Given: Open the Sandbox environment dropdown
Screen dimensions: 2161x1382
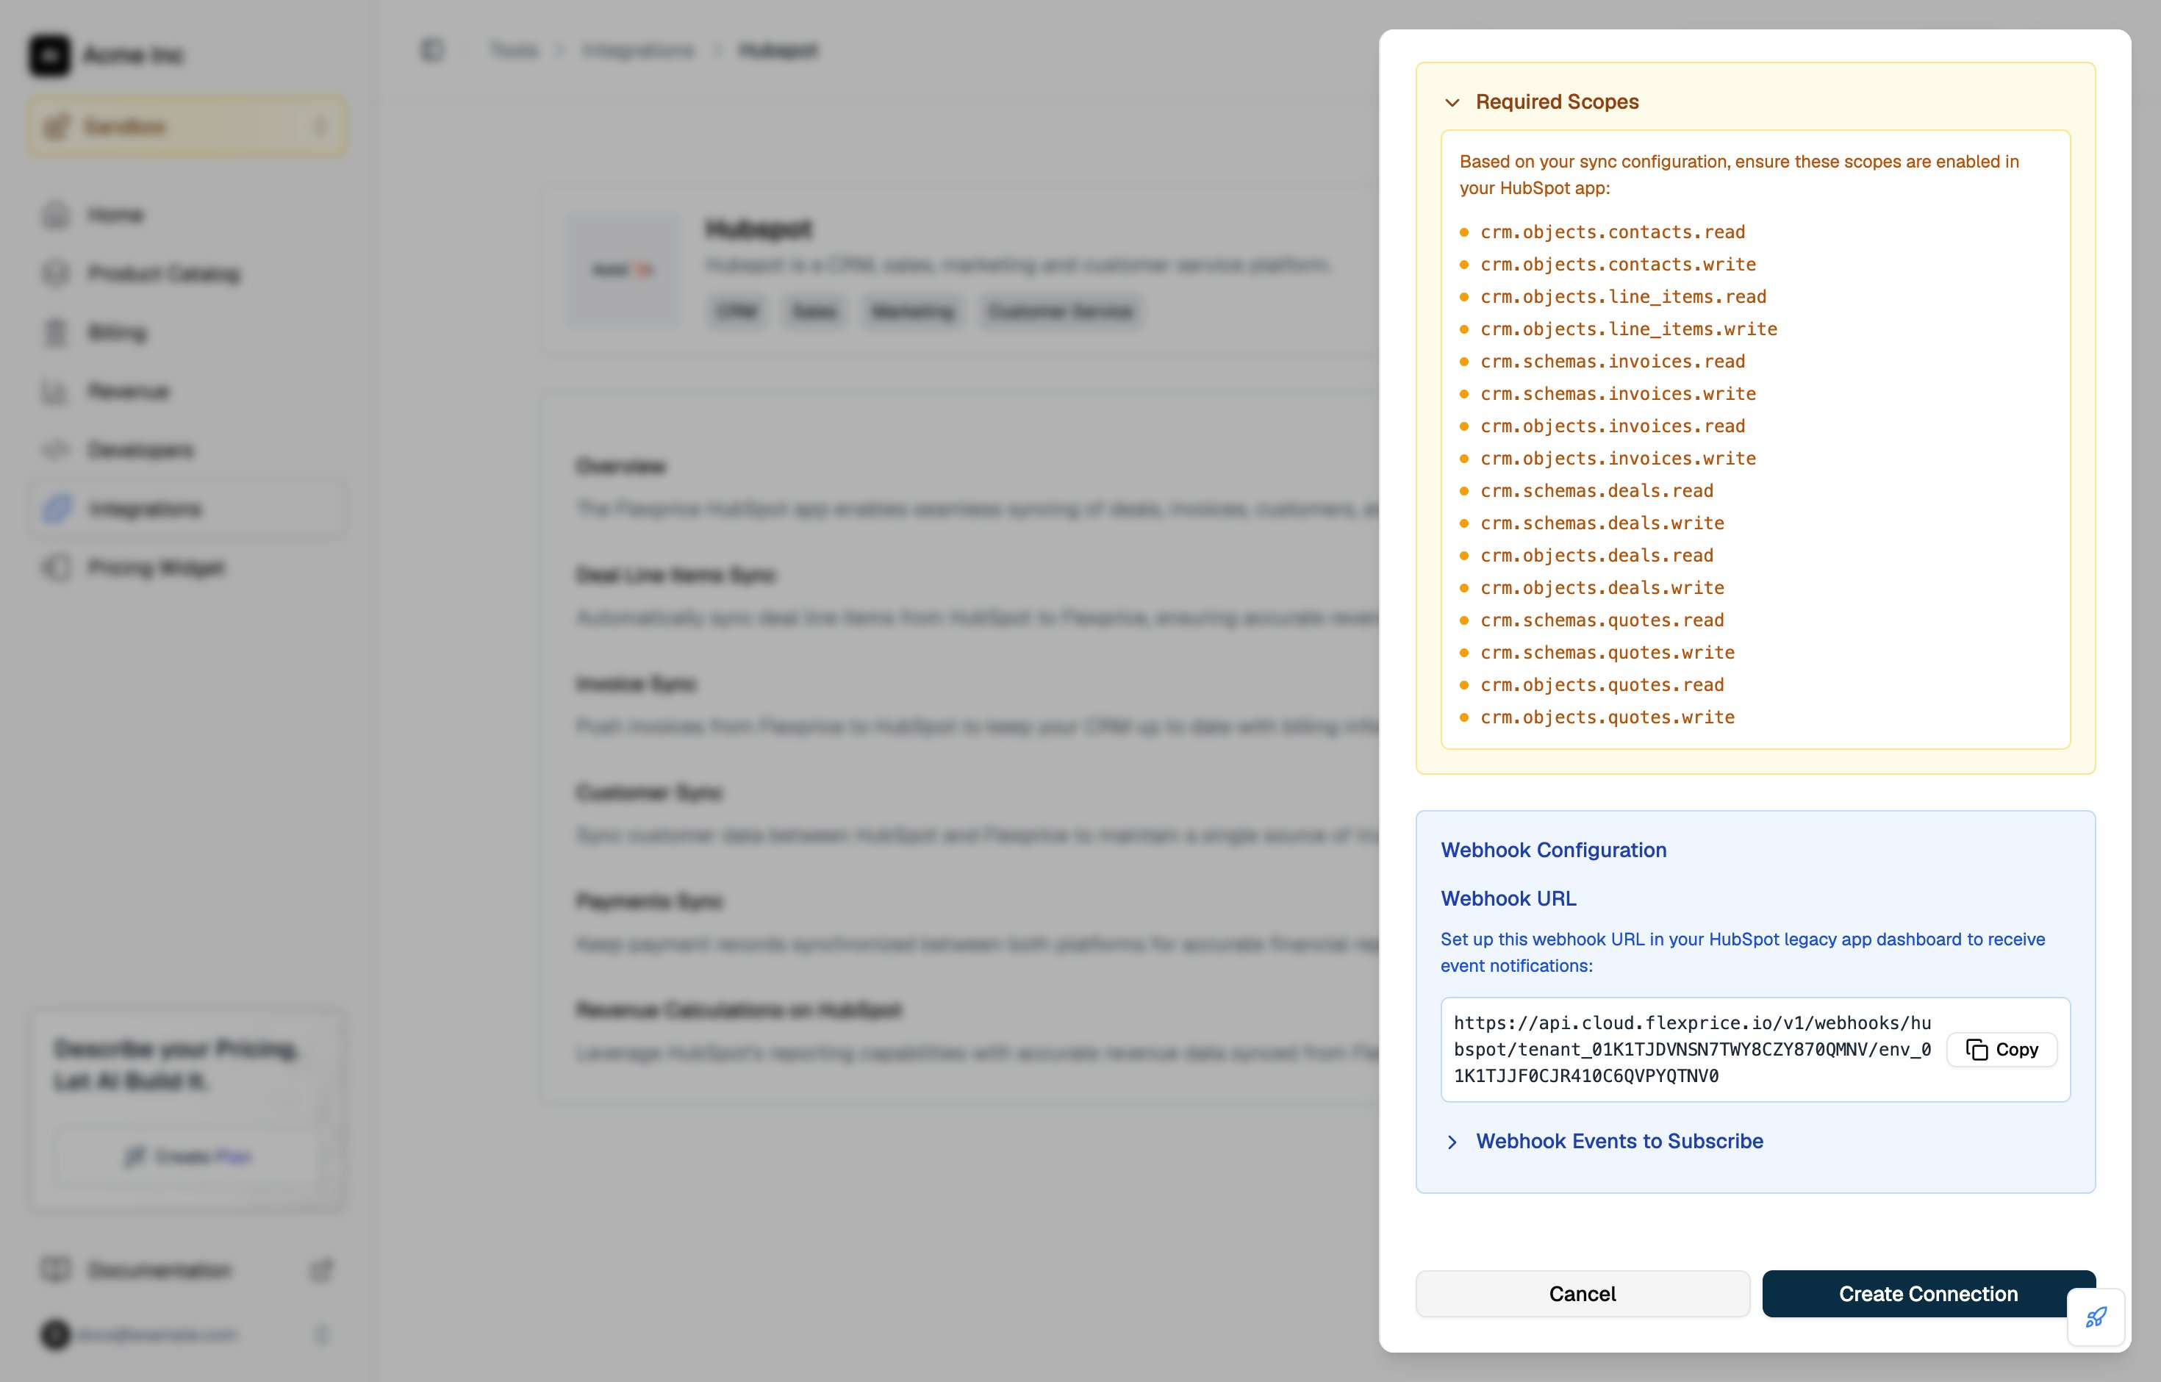Looking at the screenshot, I should point(187,126).
